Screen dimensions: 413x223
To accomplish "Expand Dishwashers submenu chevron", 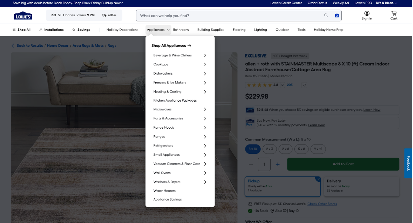I will [x=205, y=74].
